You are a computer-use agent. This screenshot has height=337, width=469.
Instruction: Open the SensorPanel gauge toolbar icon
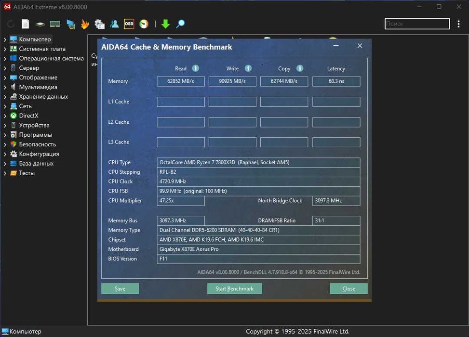pyautogui.click(x=144, y=24)
